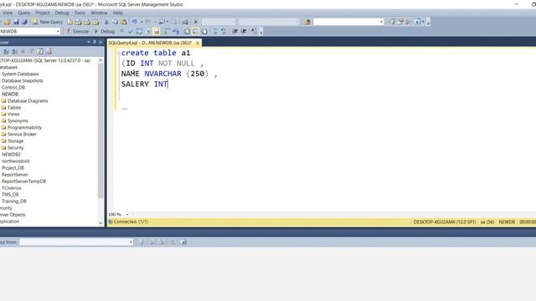Select ReportServerTempDB database node
Viewport: 536px width, 301px height.
(23, 181)
